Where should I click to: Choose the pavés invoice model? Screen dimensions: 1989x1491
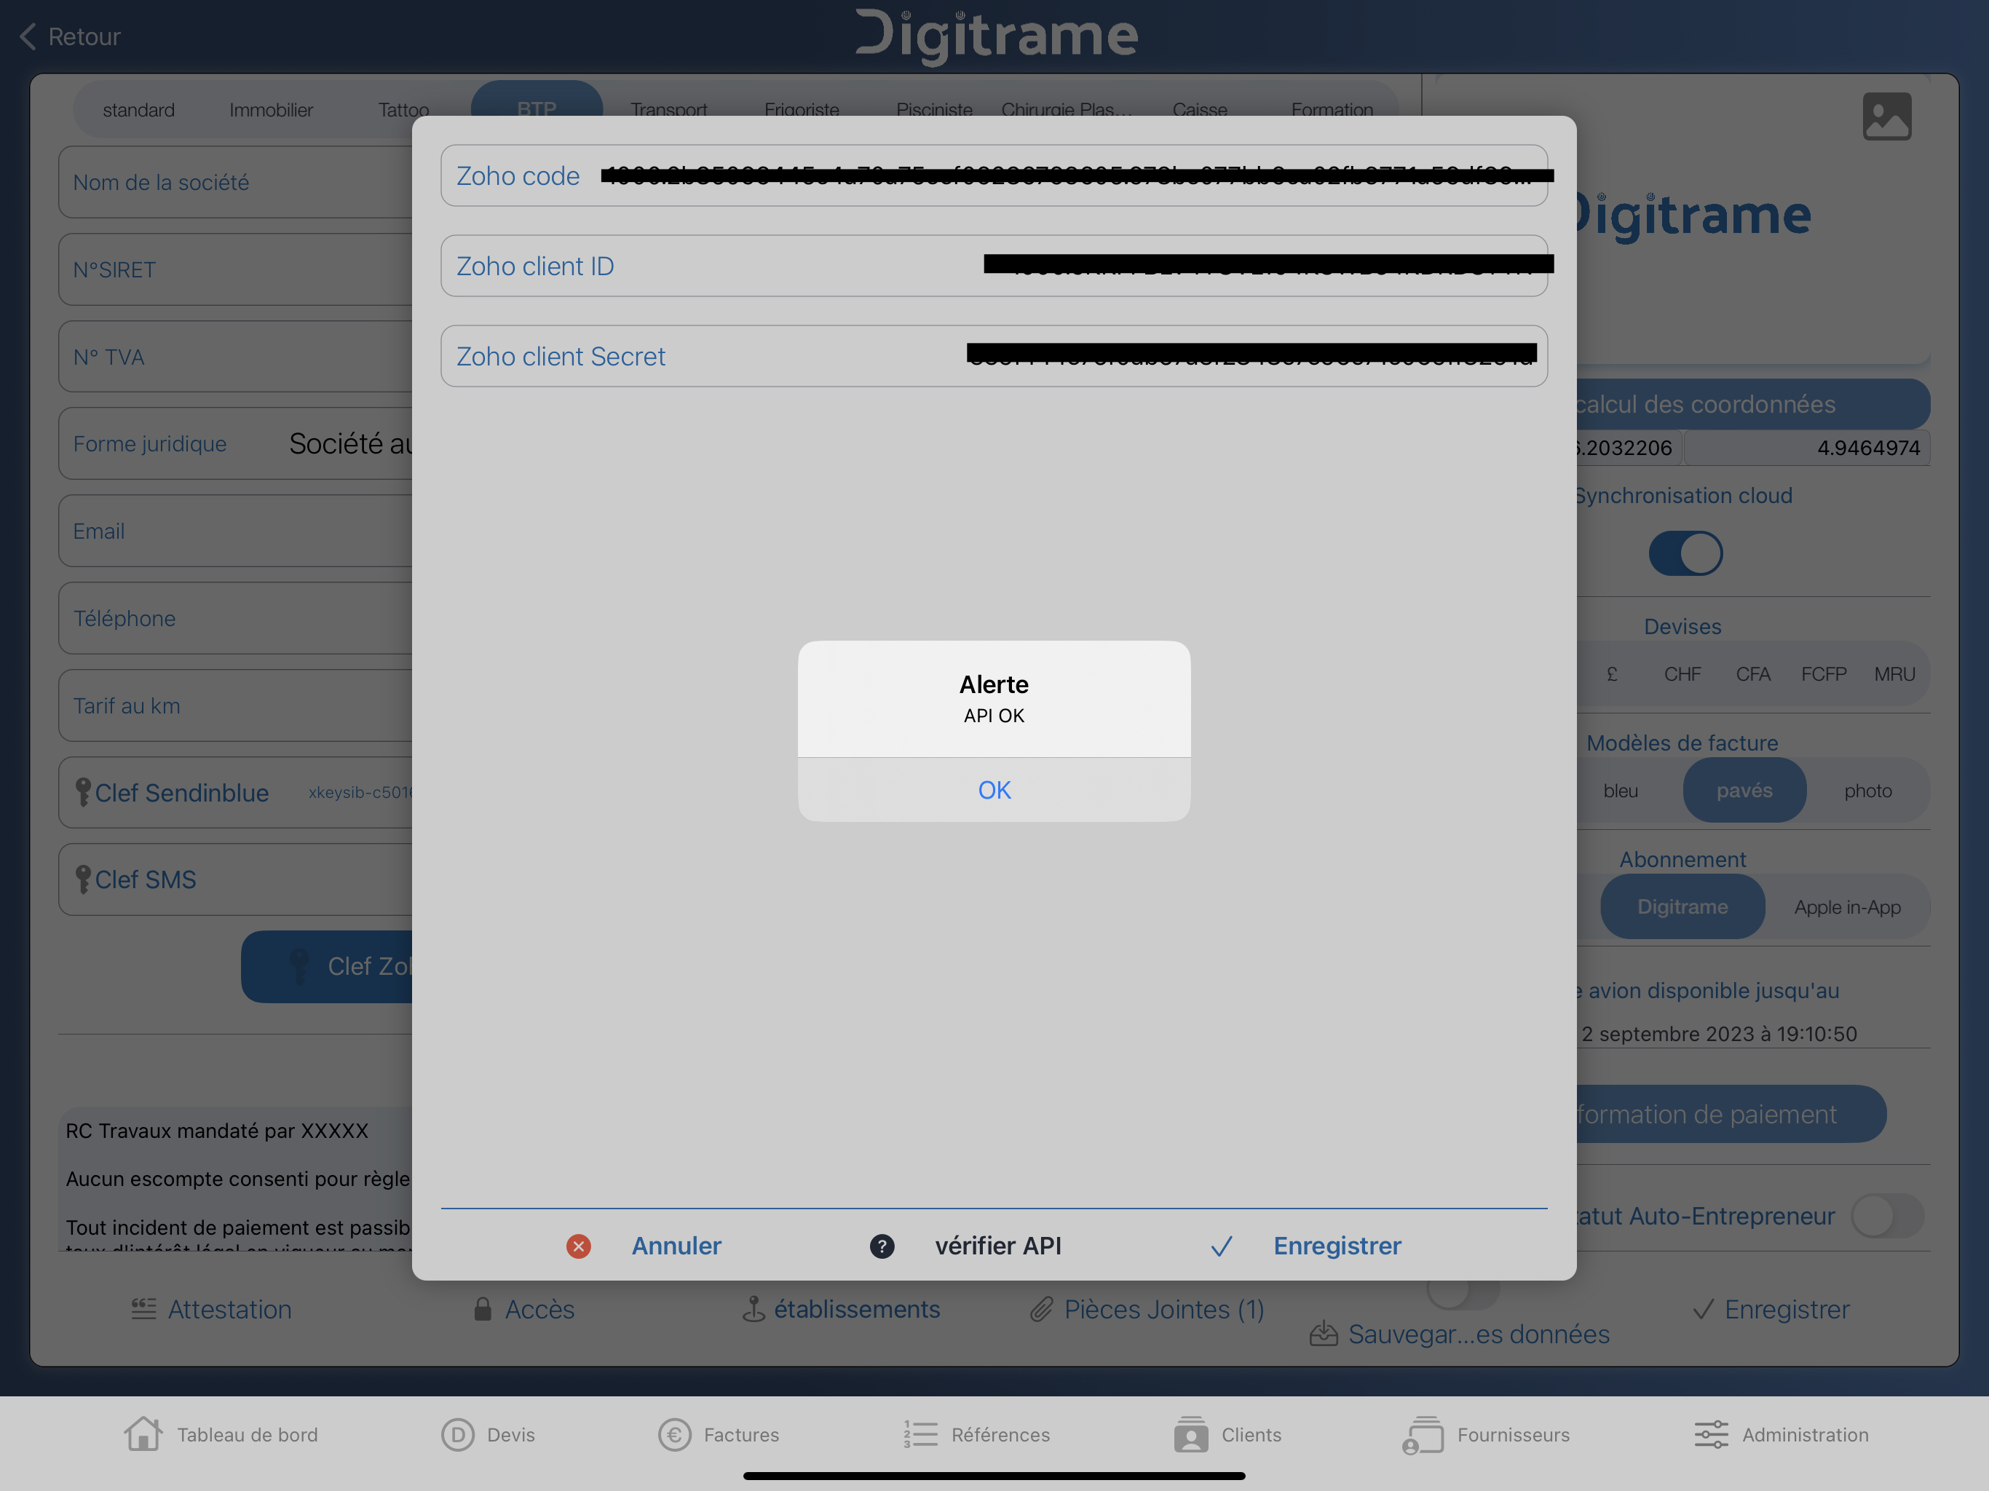pos(1744,791)
